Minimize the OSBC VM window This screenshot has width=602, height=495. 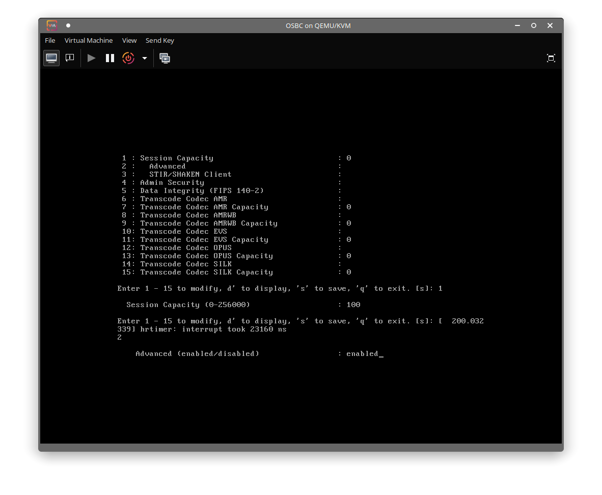517,25
